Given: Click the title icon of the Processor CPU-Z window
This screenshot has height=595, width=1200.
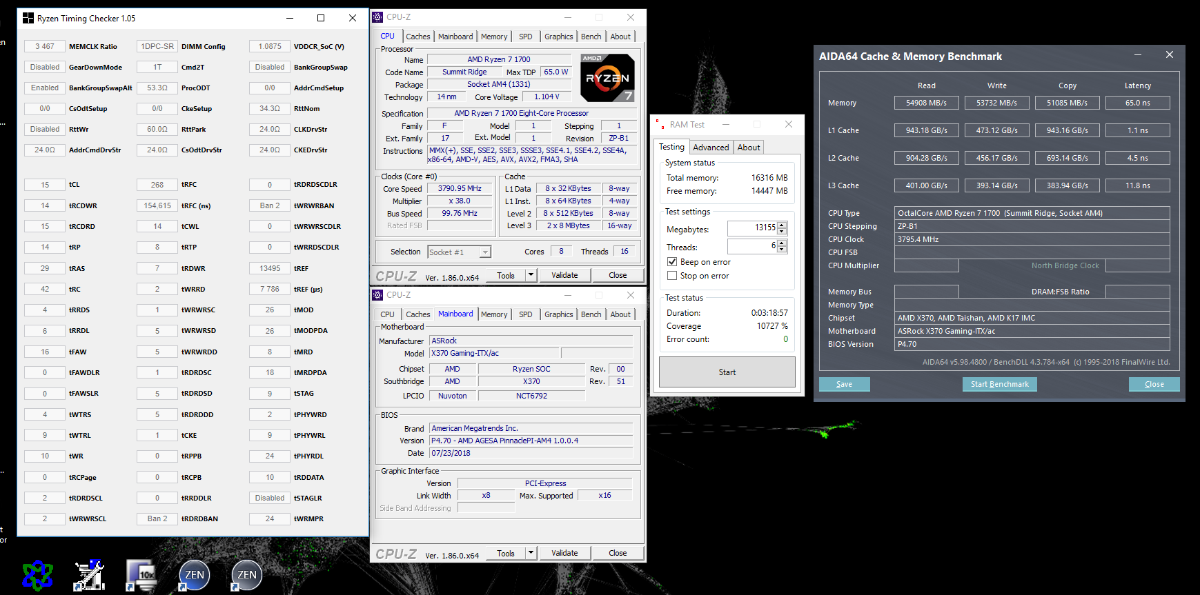Looking at the screenshot, I should [377, 17].
